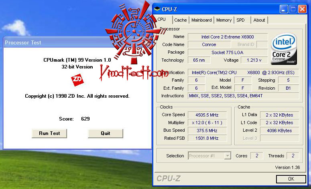The image size is (311, 189).
Task: Click the '32-bit Version' text
Action: point(77,67)
